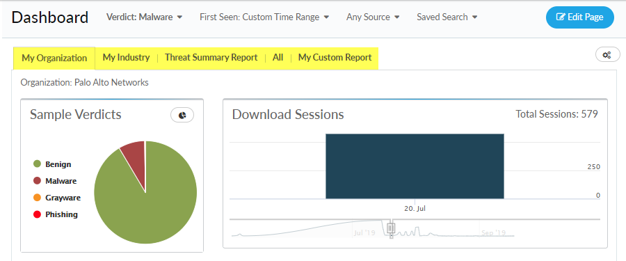This screenshot has width=626, height=261.
Task: Switch to the My Industry tab
Action: [x=126, y=58]
